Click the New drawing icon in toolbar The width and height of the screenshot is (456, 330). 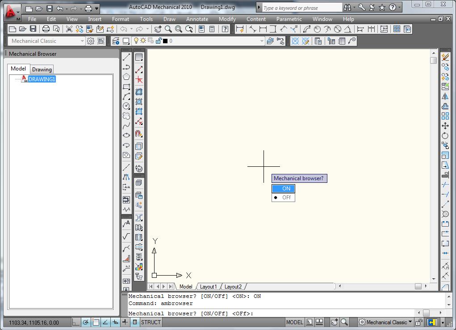[x=13, y=29]
